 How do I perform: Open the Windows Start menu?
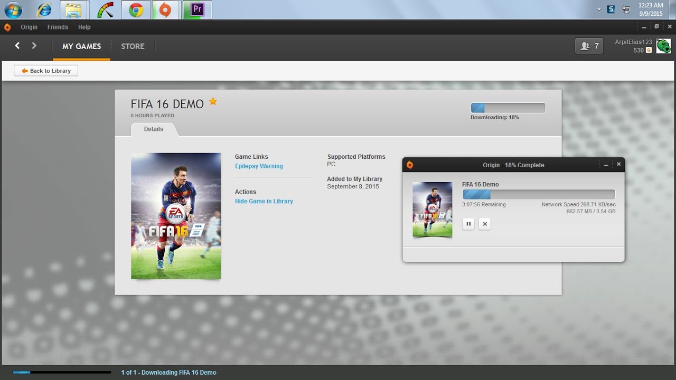[13, 9]
